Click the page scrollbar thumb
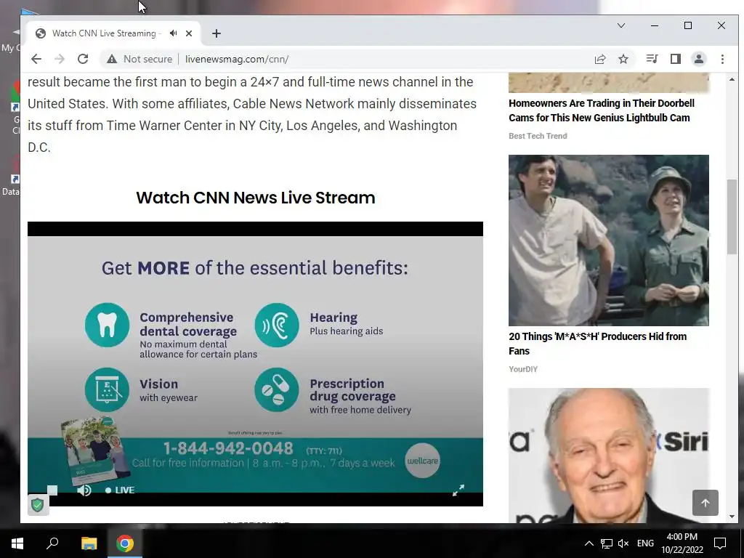 (x=732, y=217)
